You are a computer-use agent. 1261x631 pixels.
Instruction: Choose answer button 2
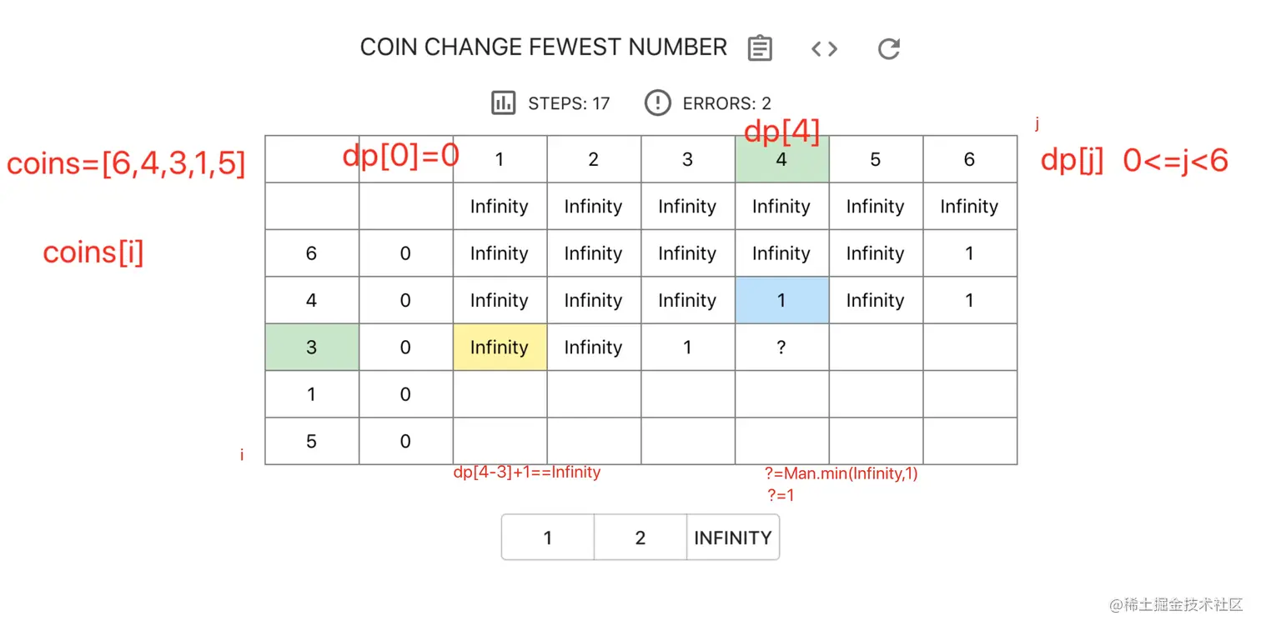[641, 538]
